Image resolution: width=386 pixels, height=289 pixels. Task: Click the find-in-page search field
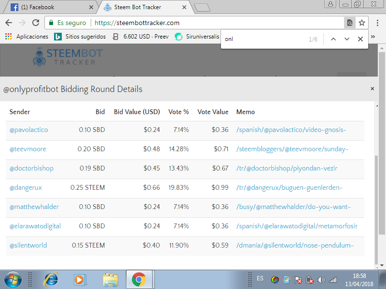(x=263, y=39)
